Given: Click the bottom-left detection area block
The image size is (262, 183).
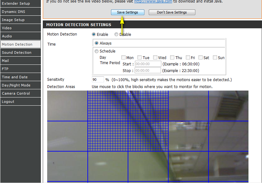Looking at the screenshot, I should 67,166.
